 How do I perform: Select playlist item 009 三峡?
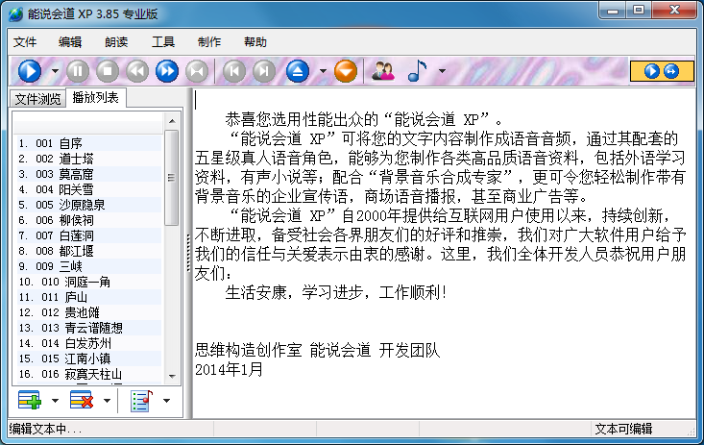coord(89,266)
